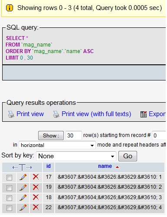
Task: Click pencil edit icon for row id 18
Action: click(23, 197)
